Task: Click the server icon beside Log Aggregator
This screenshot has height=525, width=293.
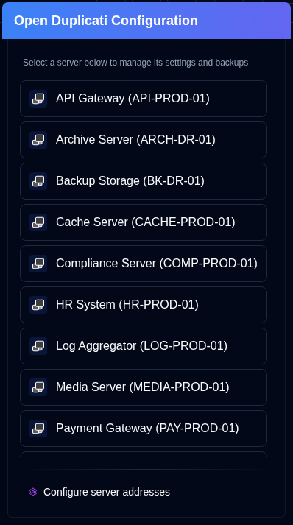Action: 38,346
